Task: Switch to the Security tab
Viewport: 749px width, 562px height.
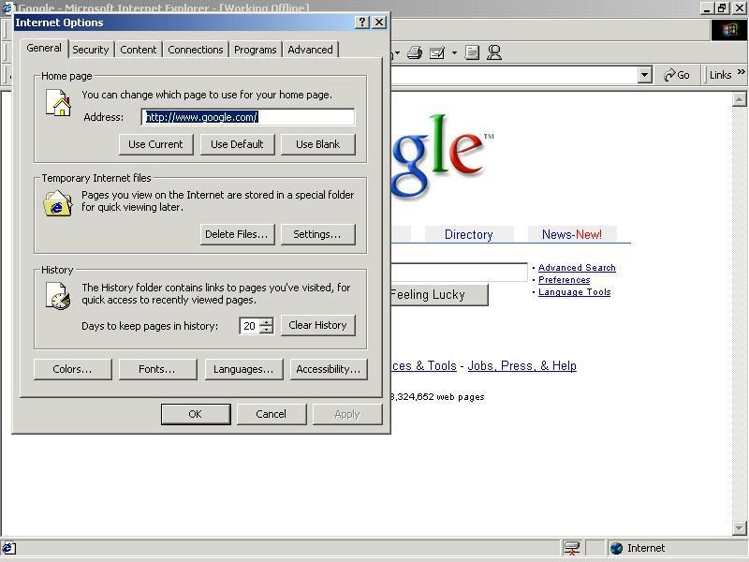Action: tap(90, 50)
